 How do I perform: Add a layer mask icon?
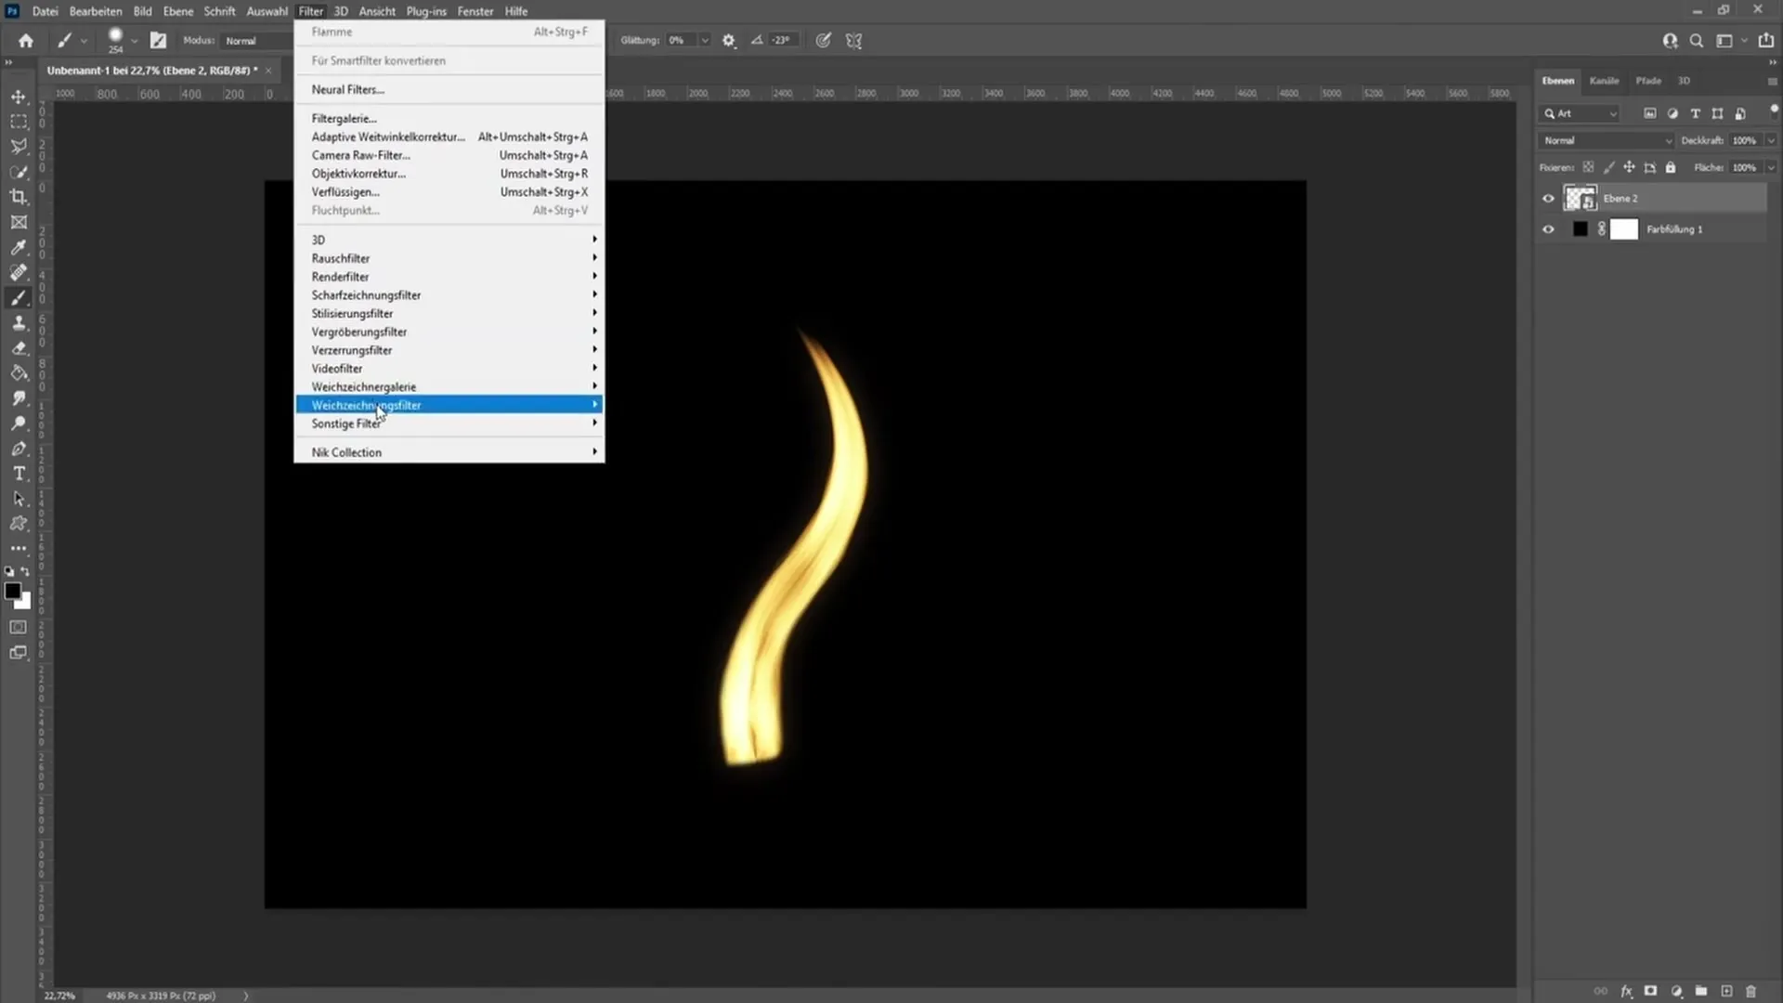point(1651,992)
